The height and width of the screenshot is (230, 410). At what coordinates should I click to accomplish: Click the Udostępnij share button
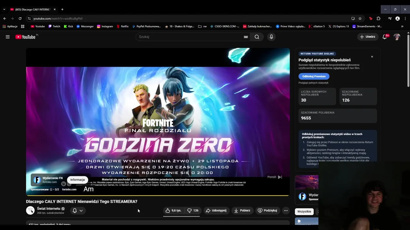[x=216, y=211]
